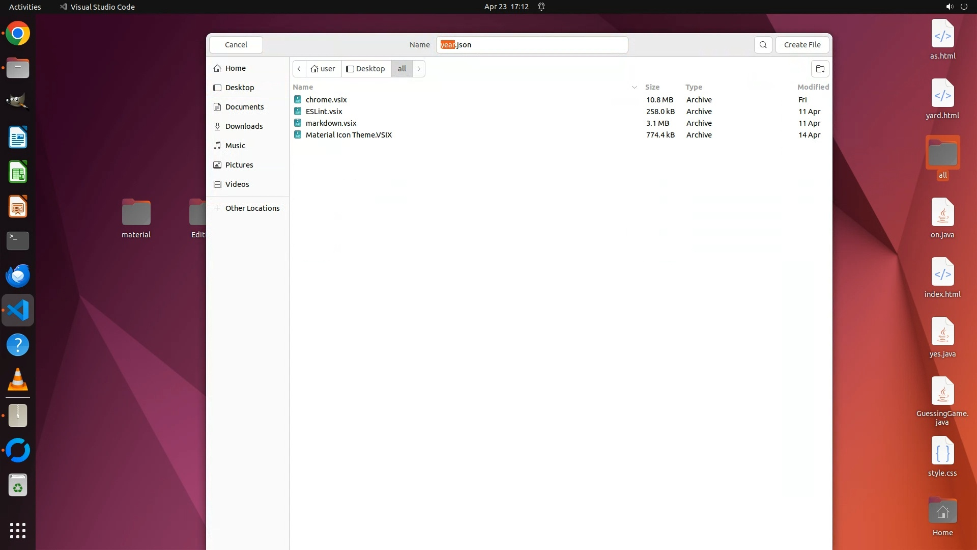Sort files by the Modified column

813,87
